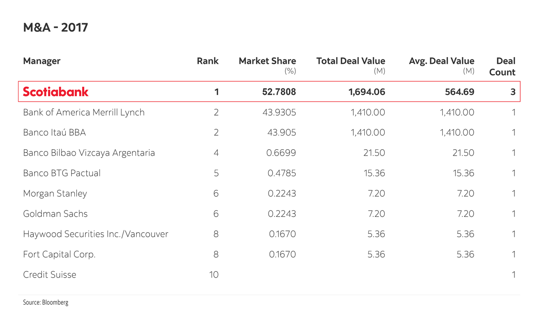The image size is (538, 327).
Task: Click Haywood Securities Inc./Vancouver name
Action: tap(96, 234)
